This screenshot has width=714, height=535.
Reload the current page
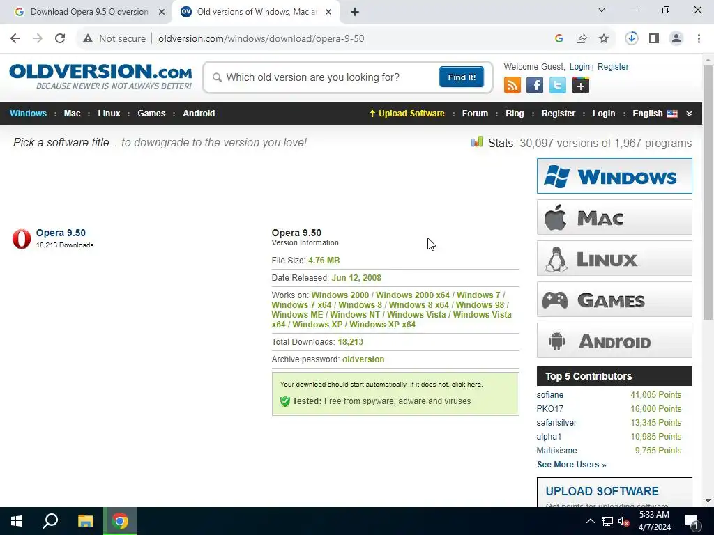click(60, 39)
